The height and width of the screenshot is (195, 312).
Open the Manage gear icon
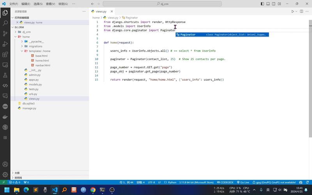click(5, 174)
